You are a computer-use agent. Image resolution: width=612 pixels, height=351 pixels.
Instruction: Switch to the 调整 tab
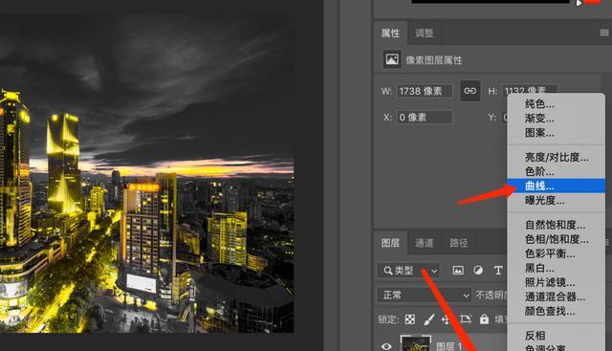[425, 33]
